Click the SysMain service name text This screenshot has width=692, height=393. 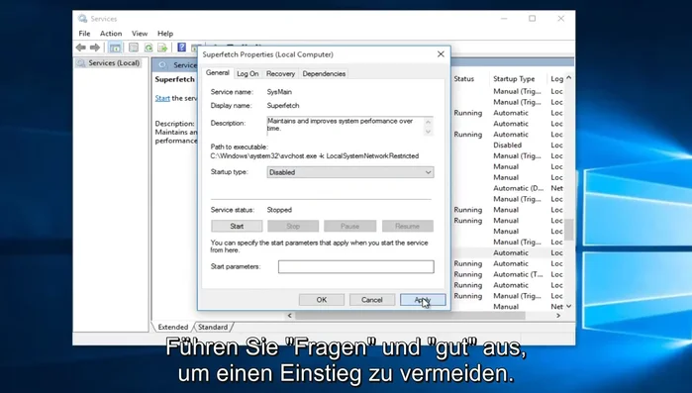(x=279, y=92)
